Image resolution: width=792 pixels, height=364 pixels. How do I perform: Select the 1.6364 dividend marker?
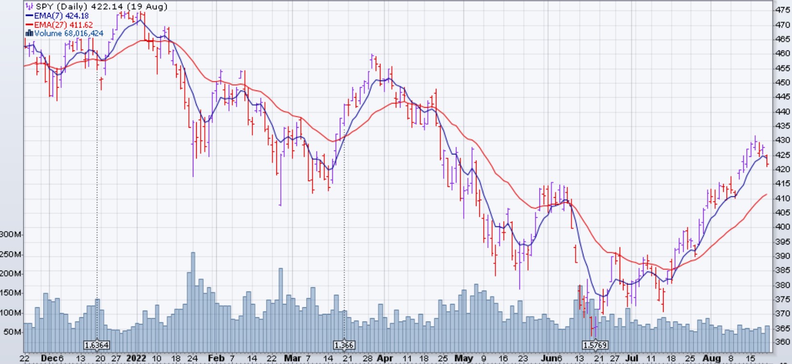(x=97, y=345)
